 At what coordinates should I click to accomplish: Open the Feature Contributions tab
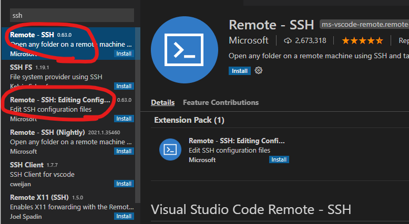(220, 102)
